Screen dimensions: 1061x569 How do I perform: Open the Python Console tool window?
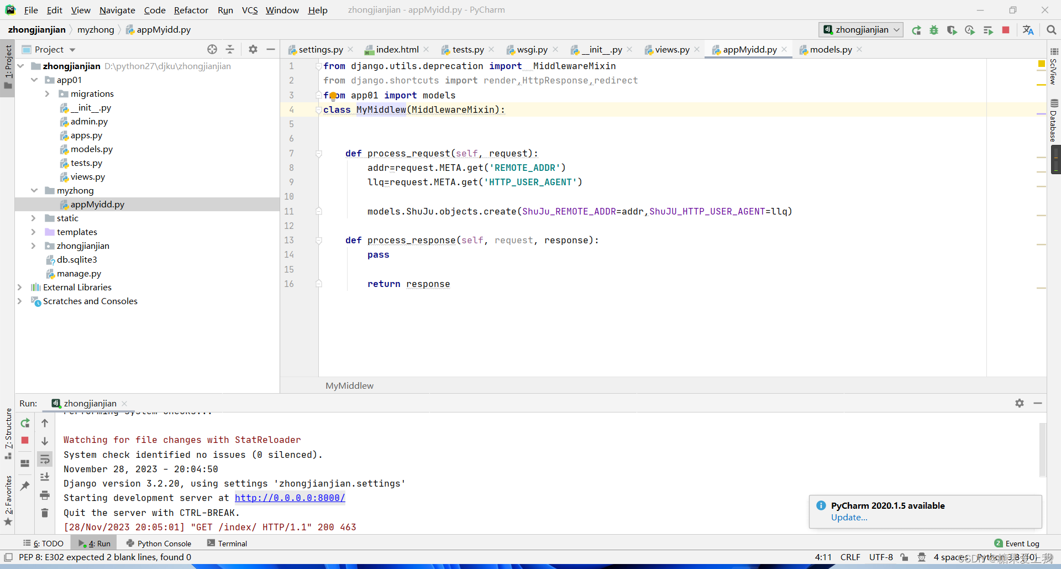click(159, 544)
